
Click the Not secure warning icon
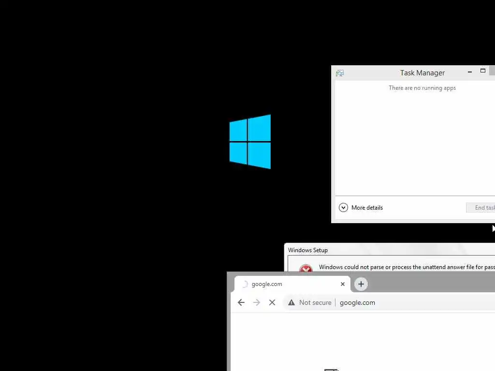pos(291,302)
